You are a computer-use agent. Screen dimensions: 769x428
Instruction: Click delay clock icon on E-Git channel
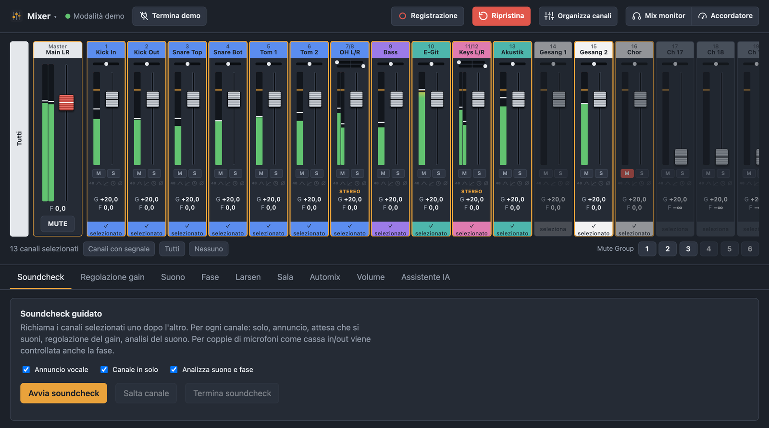[438, 183]
